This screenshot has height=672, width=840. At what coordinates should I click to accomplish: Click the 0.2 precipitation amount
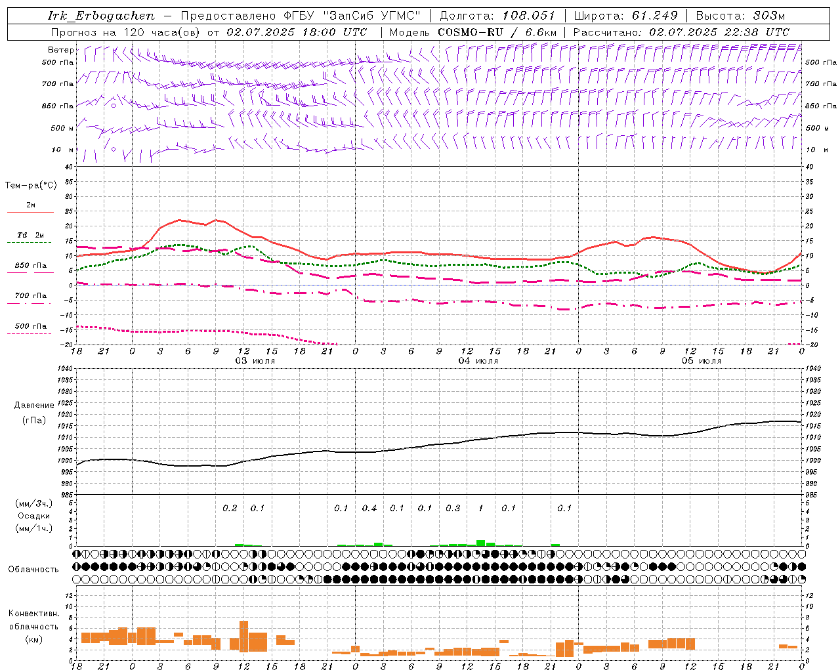pos(230,508)
